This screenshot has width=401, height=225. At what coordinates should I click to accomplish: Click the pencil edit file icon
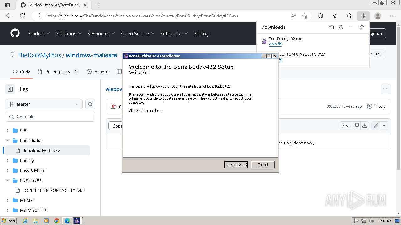376,126
